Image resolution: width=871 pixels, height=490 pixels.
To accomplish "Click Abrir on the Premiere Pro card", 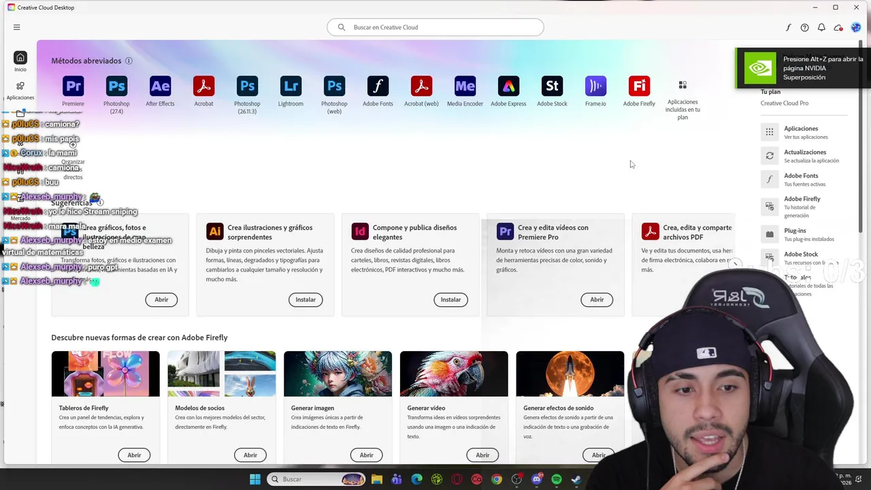I will click(x=597, y=299).
